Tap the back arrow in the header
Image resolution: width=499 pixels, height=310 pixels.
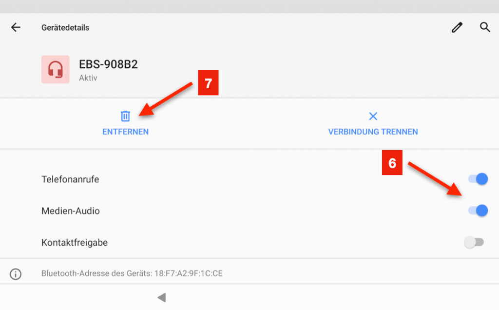(16, 27)
